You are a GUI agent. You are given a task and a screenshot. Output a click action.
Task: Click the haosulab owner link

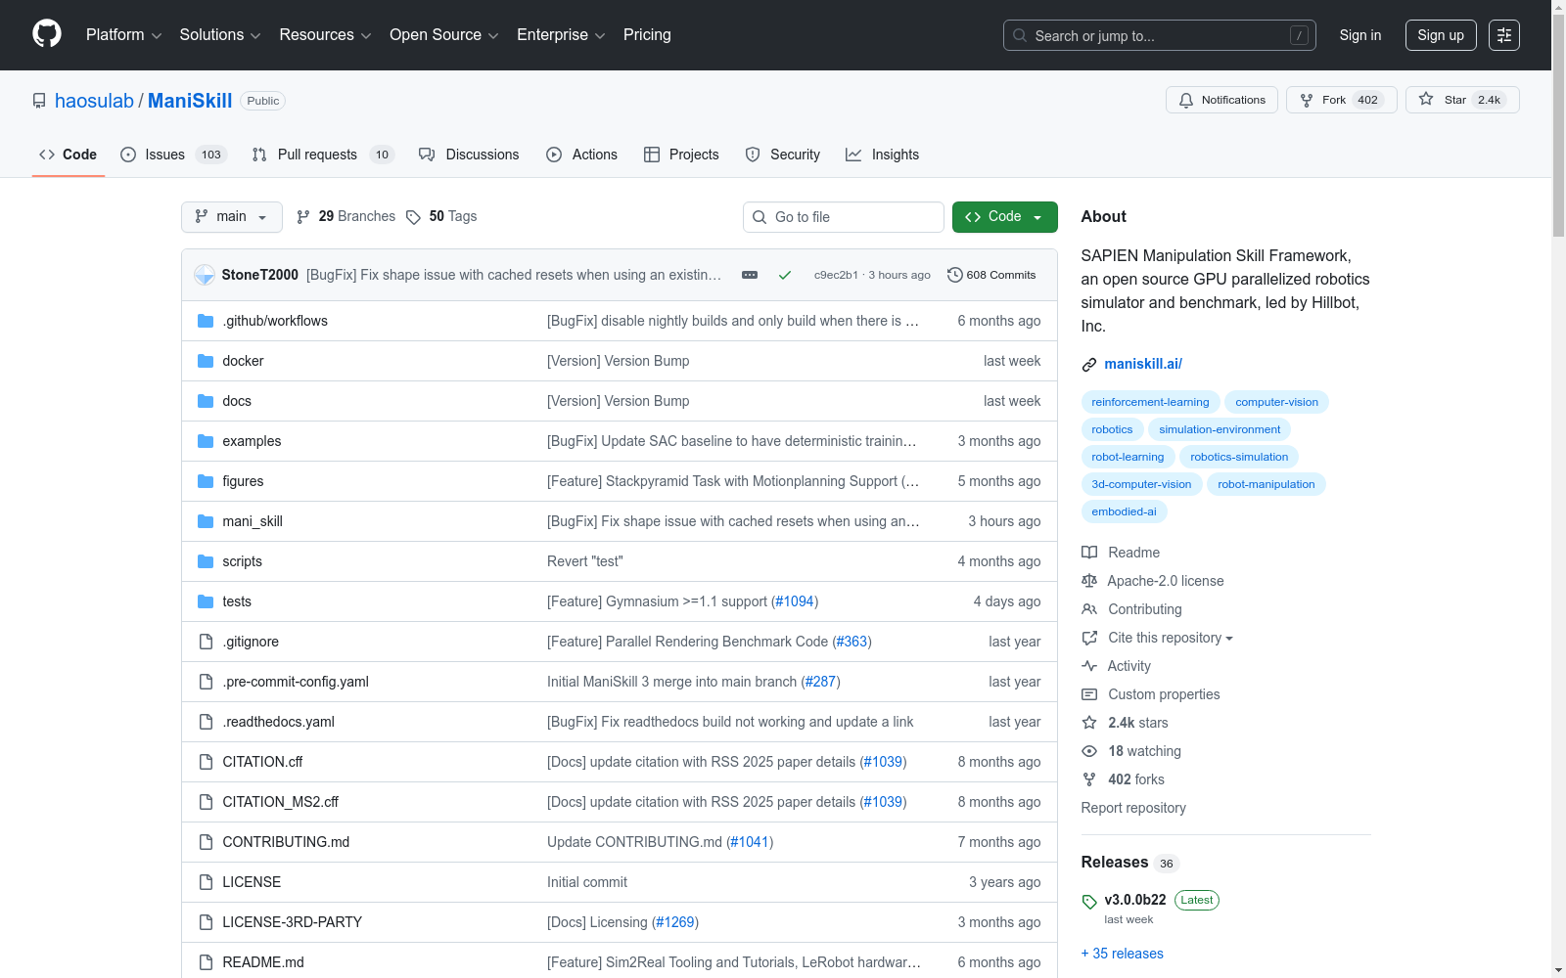tap(94, 101)
